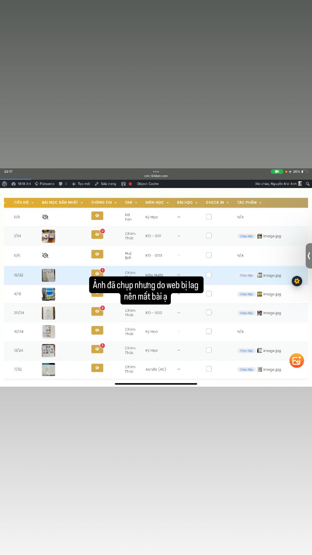Open lesson thumbnail in 10/24 row
This screenshot has width=312, height=555.
pos(49,332)
